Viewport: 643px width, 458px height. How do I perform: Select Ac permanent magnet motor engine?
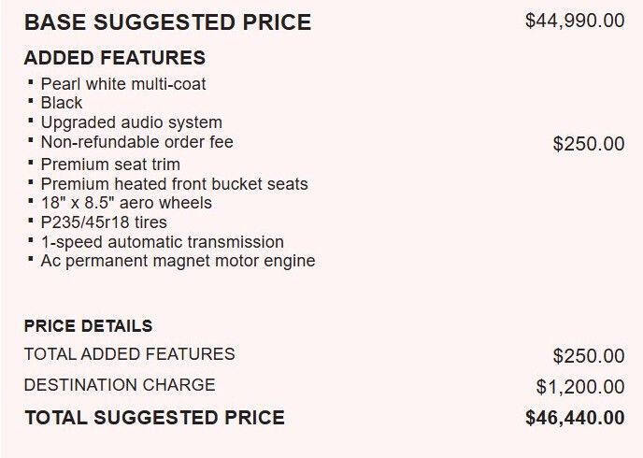coord(178,261)
